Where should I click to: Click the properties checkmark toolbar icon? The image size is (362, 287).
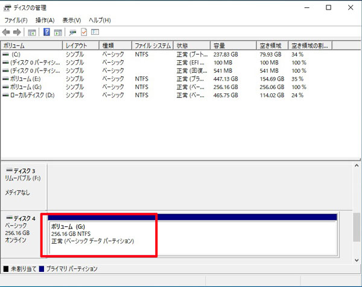(84, 32)
